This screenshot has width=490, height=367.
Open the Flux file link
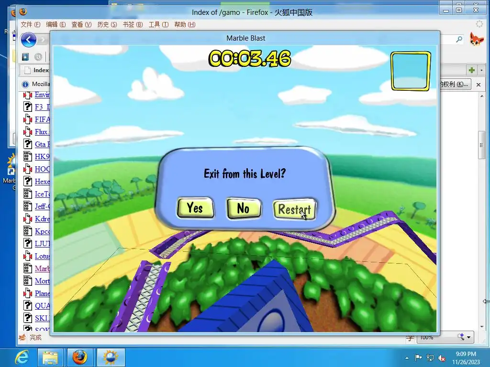[42, 132]
